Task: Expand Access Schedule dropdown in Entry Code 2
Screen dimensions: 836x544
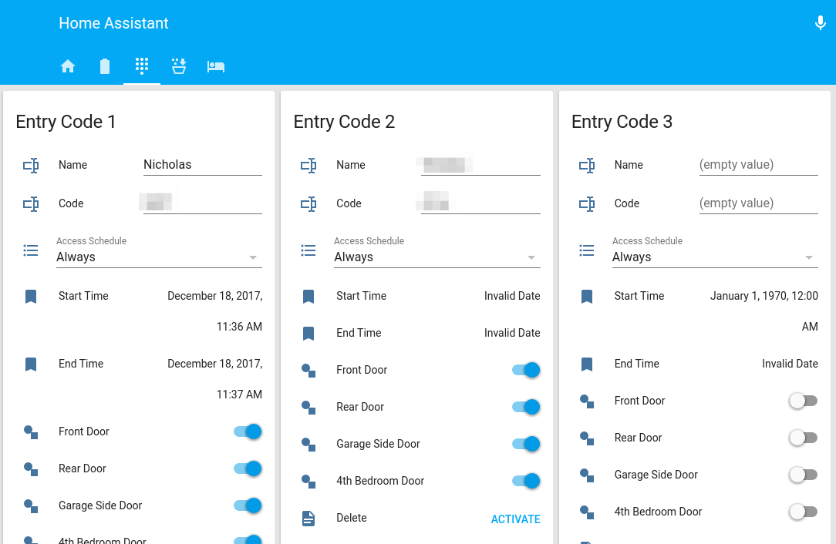Action: 437,257
